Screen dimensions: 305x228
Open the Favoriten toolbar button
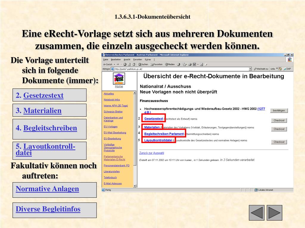click(156, 64)
